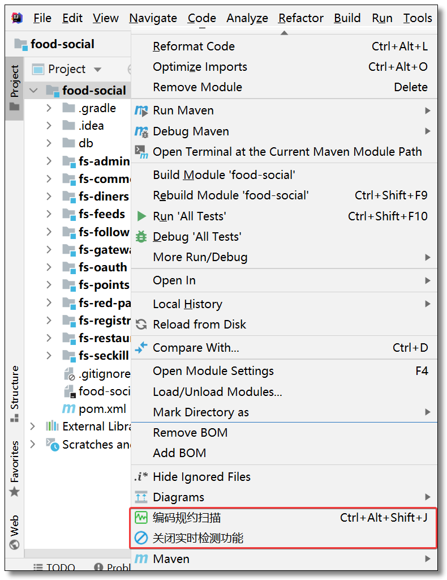Screen dimensions: 447x580
Task: Click the Debug Maven icon
Action: (x=141, y=131)
